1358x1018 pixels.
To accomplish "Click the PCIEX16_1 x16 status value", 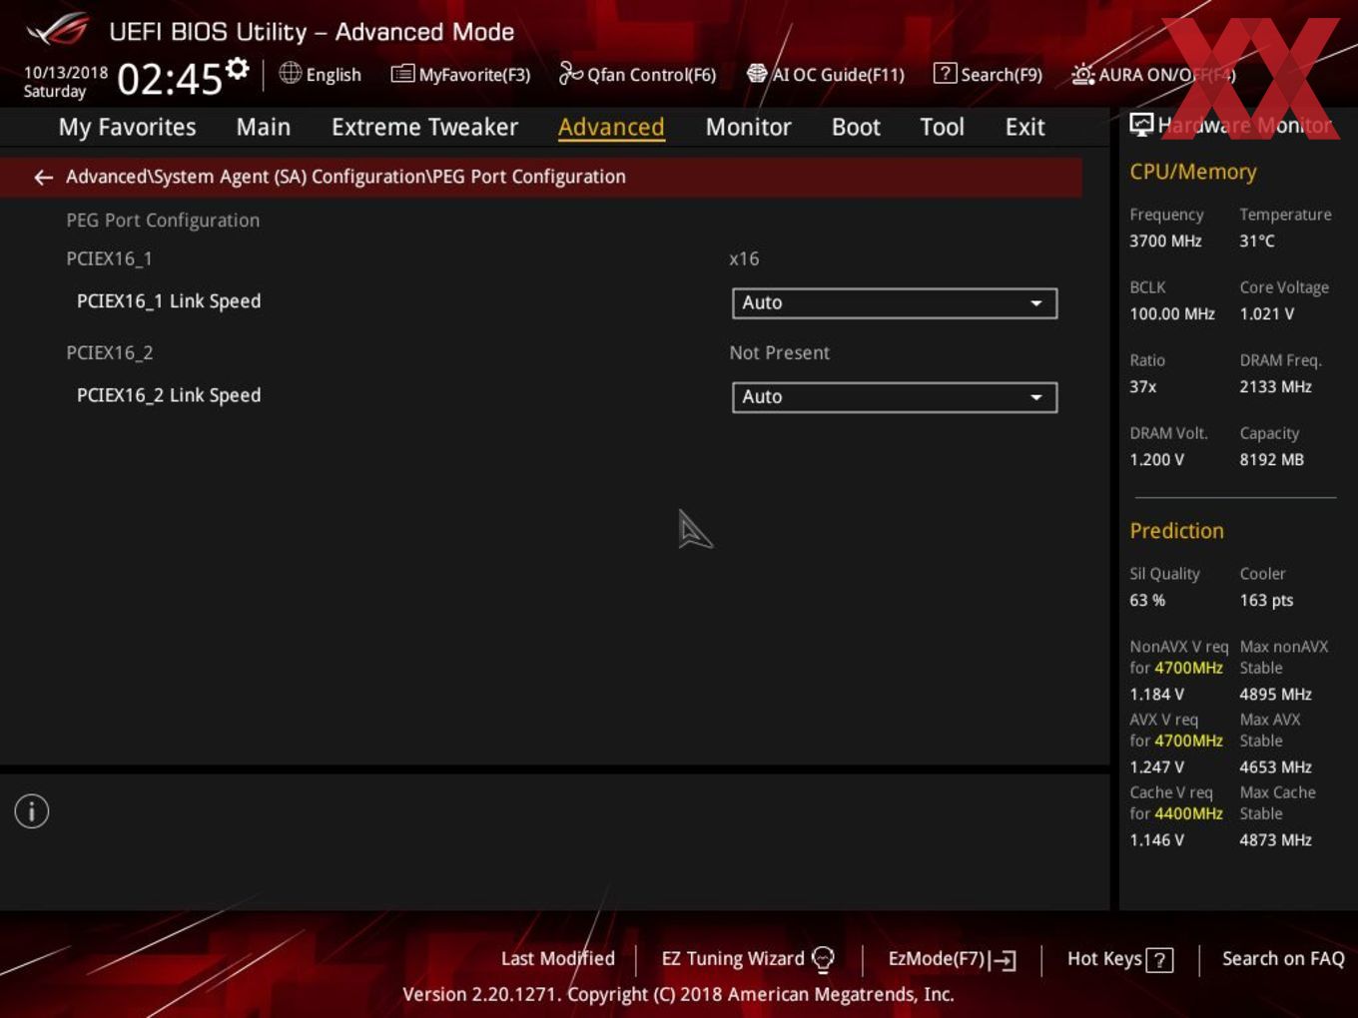I will (x=744, y=258).
